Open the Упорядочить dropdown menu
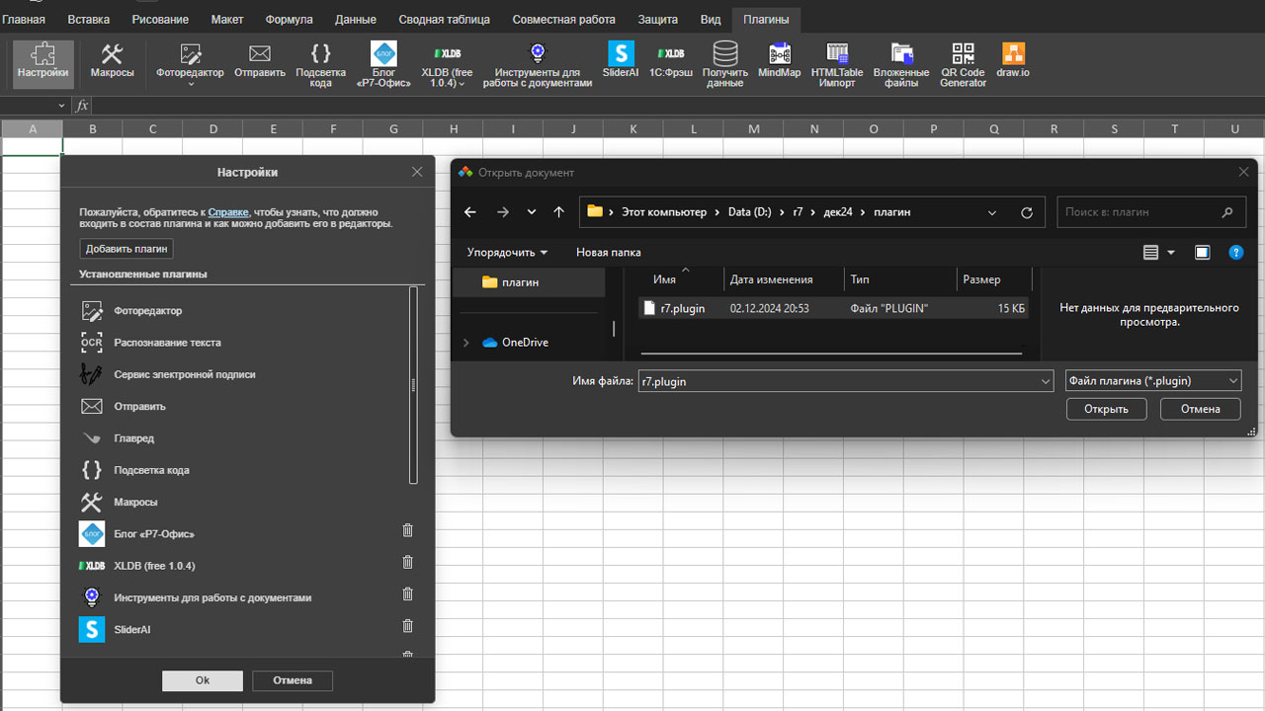This screenshot has width=1265, height=711. coord(507,253)
